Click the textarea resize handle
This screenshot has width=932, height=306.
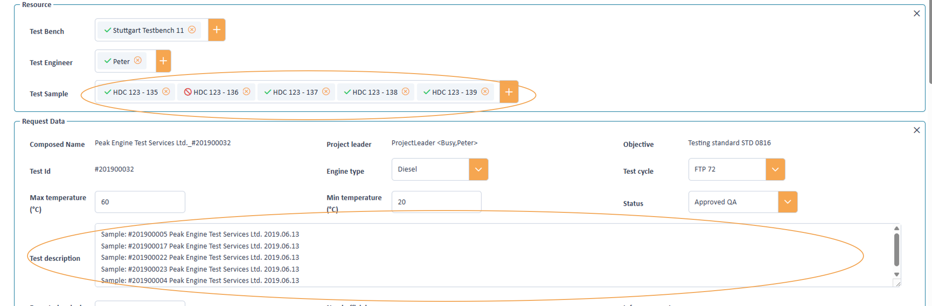click(x=898, y=283)
